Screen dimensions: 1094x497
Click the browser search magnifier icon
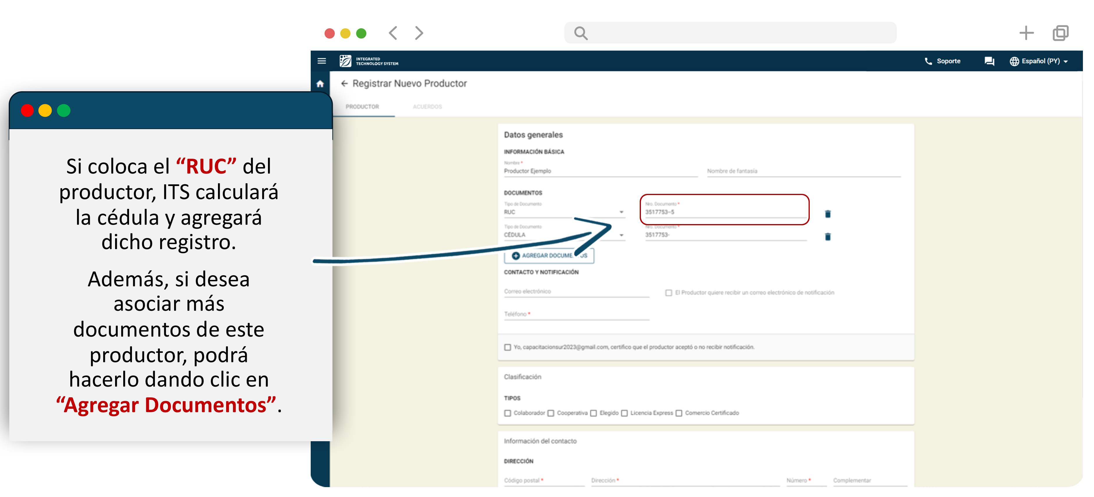pyautogui.click(x=580, y=33)
